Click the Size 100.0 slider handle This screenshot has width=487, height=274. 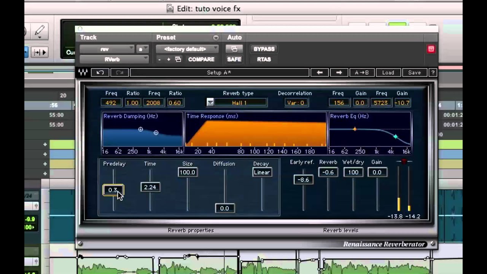point(187,172)
